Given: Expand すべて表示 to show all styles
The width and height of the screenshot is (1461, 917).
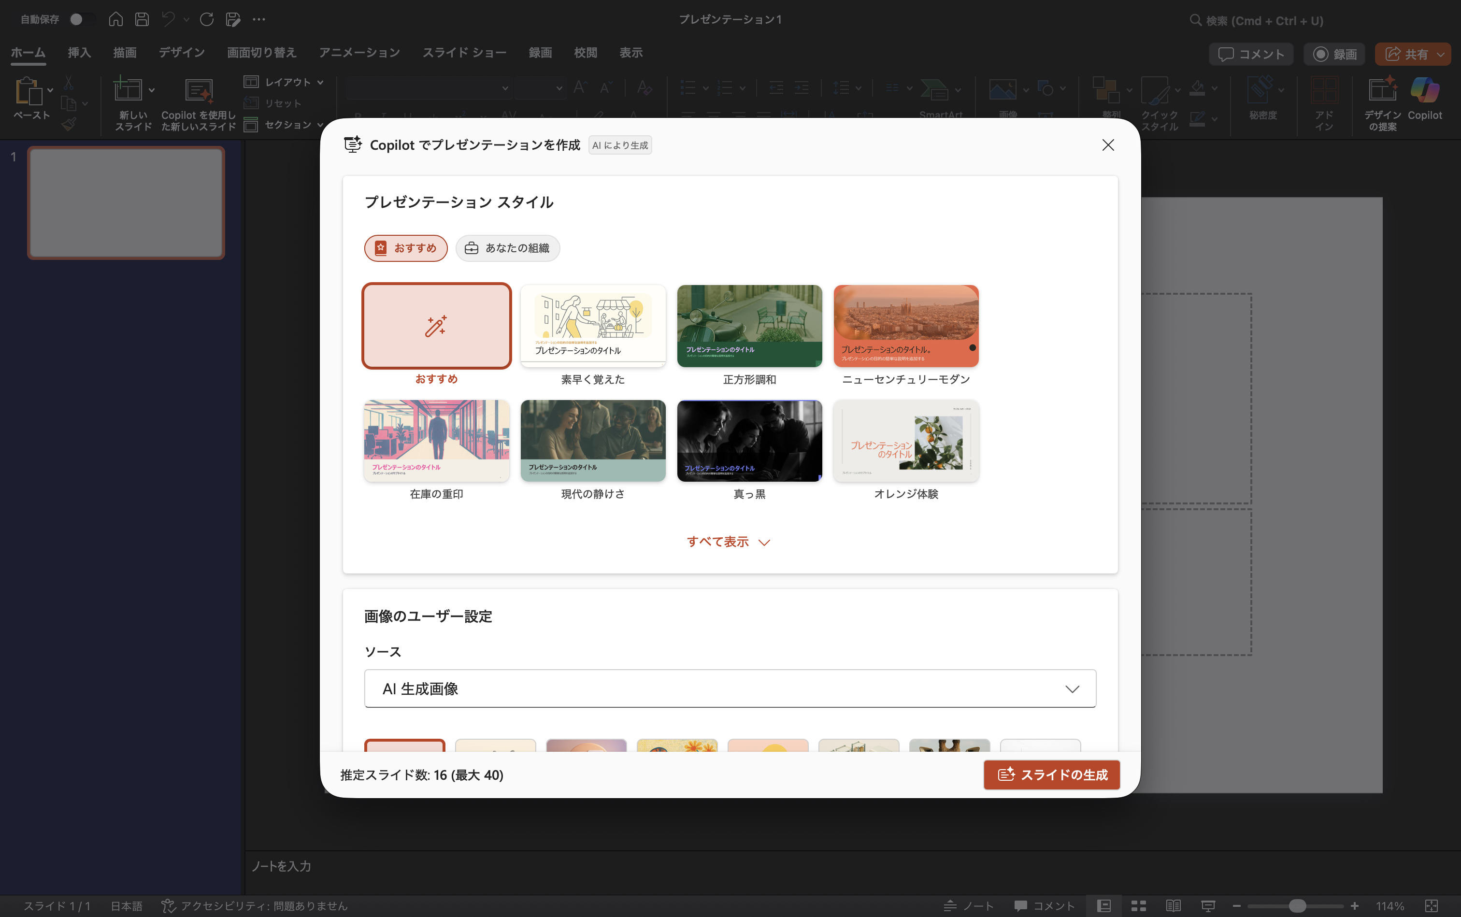Looking at the screenshot, I should [x=728, y=542].
